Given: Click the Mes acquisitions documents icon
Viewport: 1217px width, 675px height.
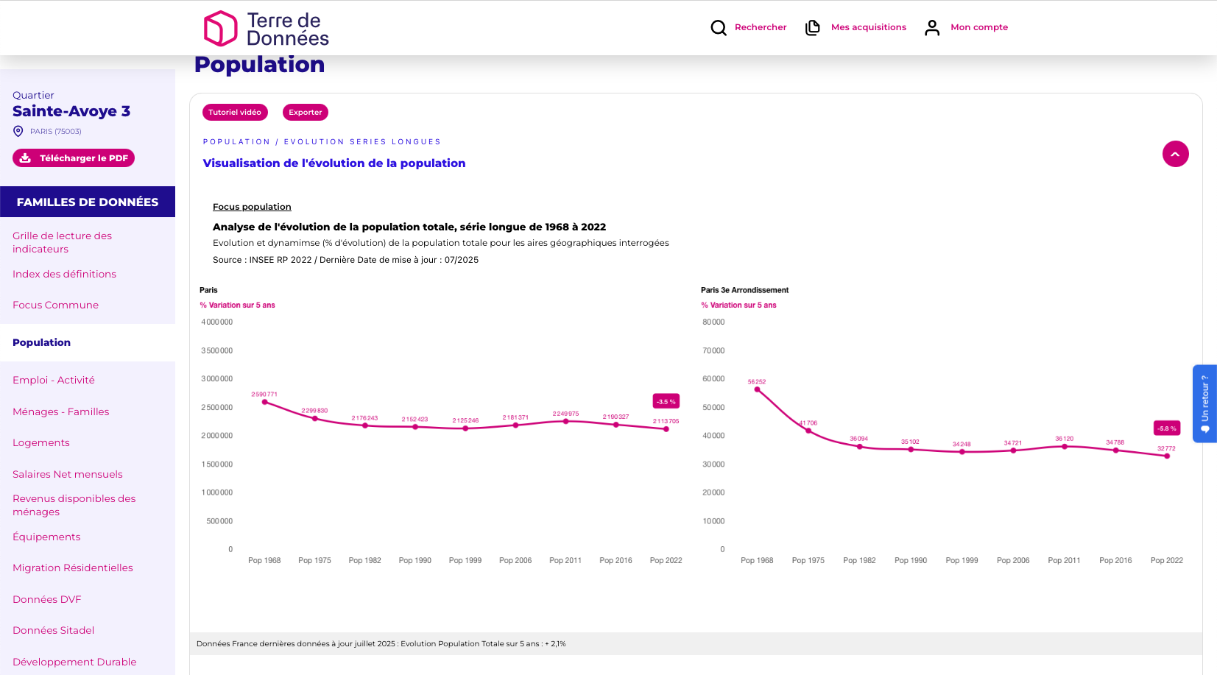Looking at the screenshot, I should coord(813,28).
